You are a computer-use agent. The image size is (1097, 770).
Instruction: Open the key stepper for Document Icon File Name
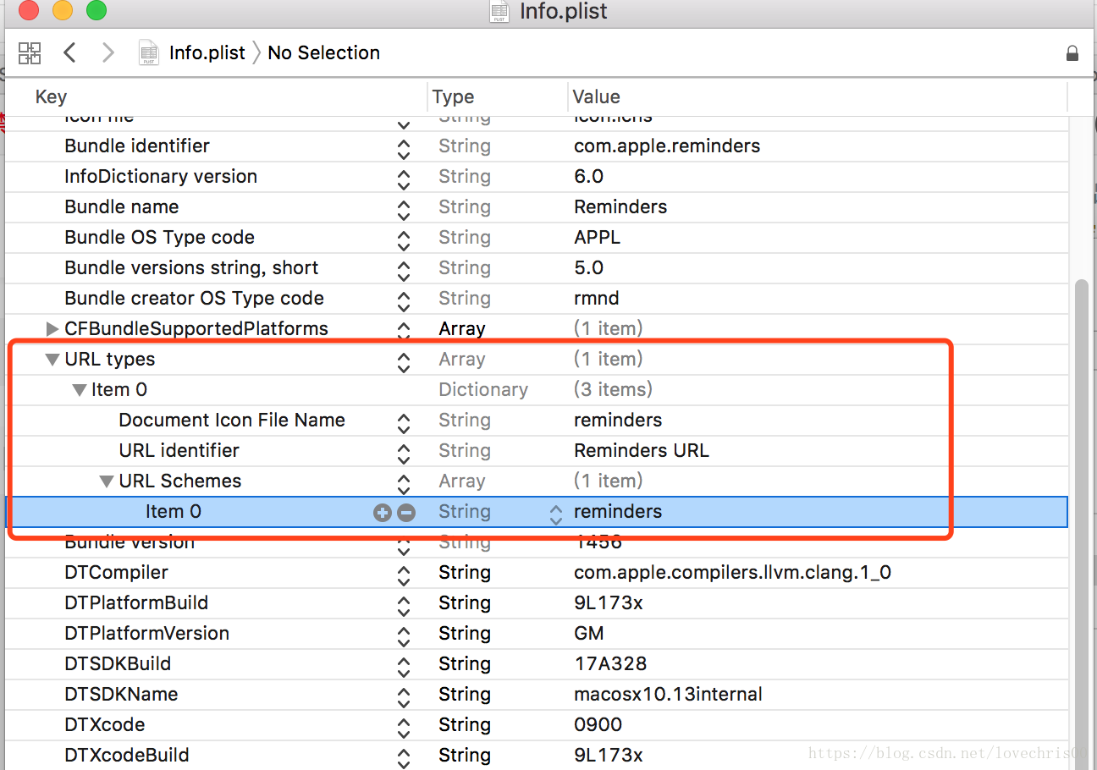pyautogui.click(x=404, y=423)
